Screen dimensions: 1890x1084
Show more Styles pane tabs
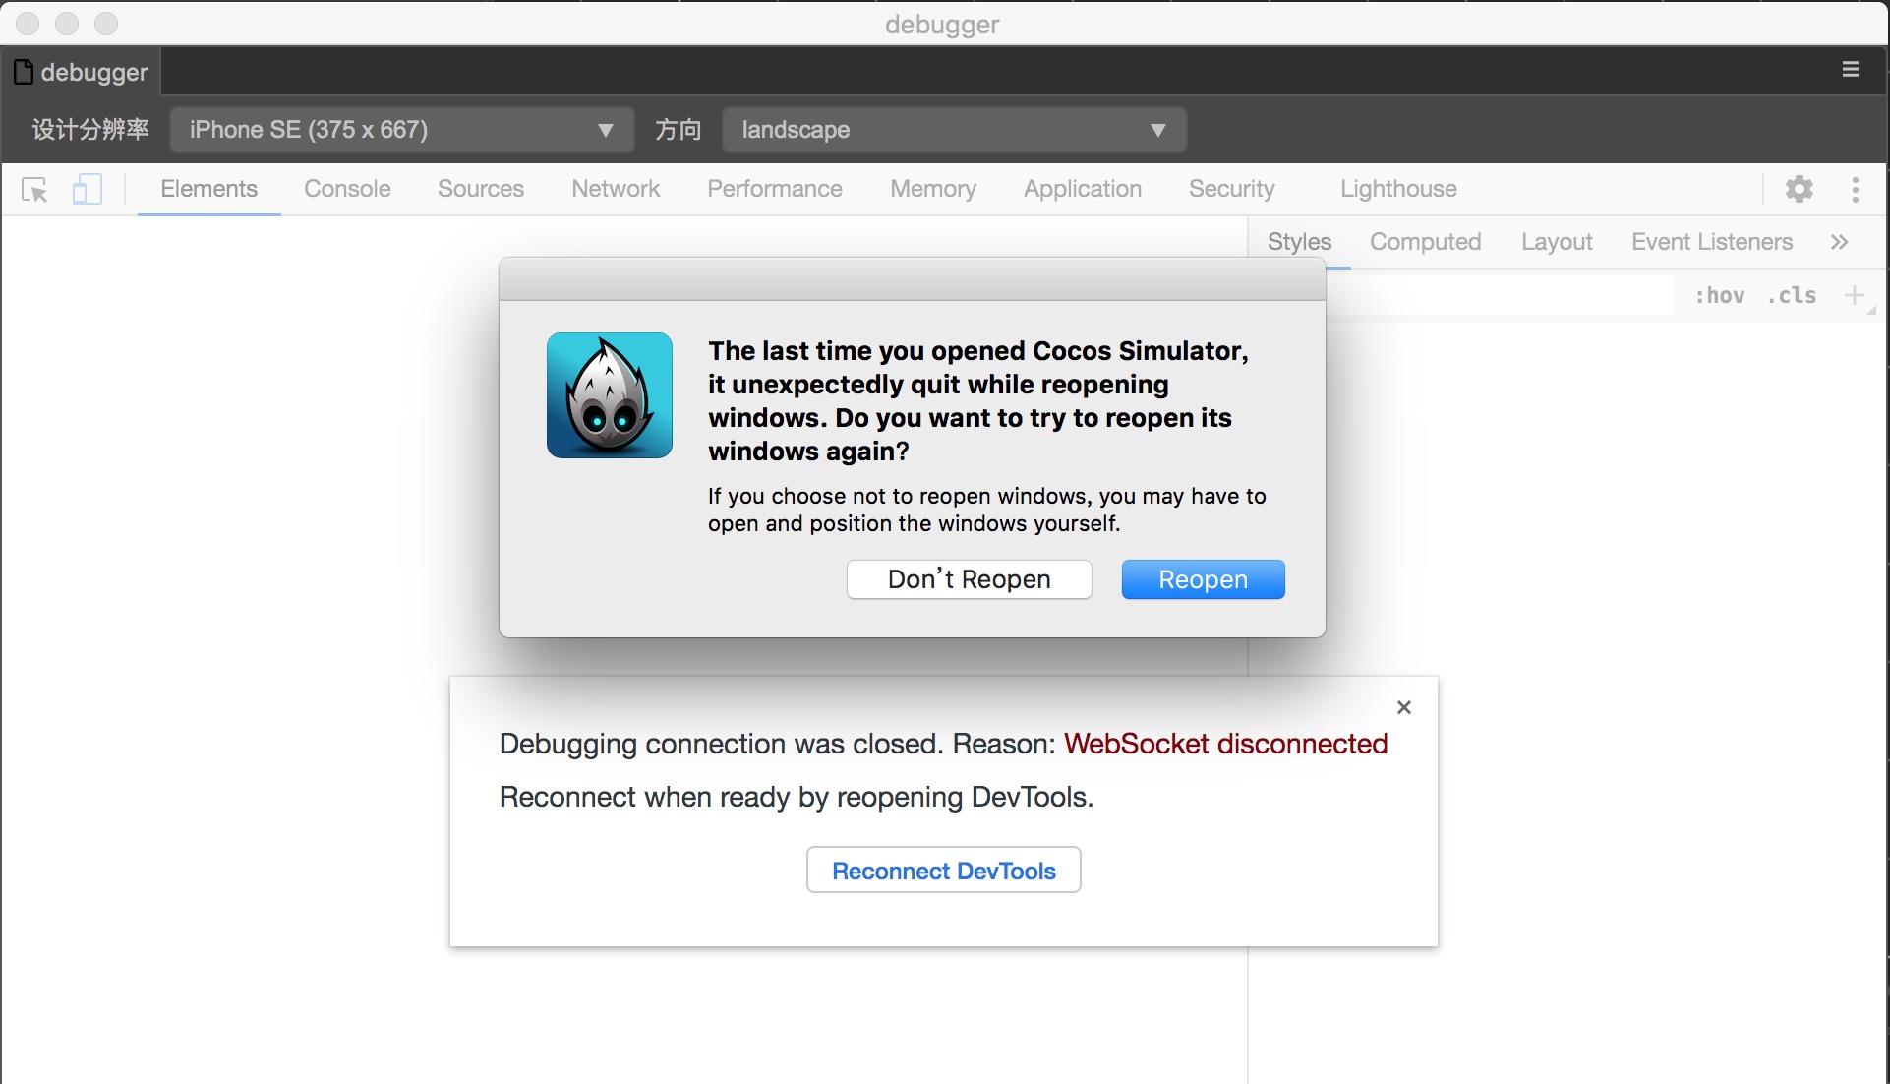tap(1839, 242)
